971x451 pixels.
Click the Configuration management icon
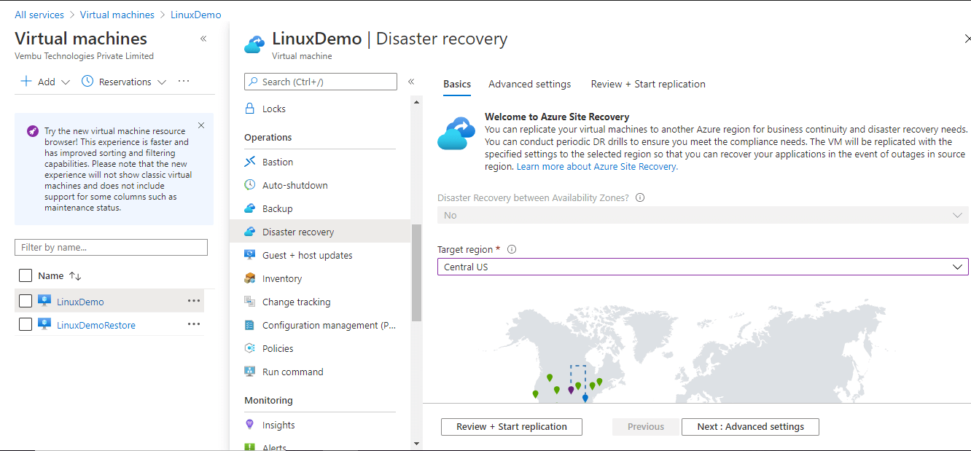click(249, 325)
